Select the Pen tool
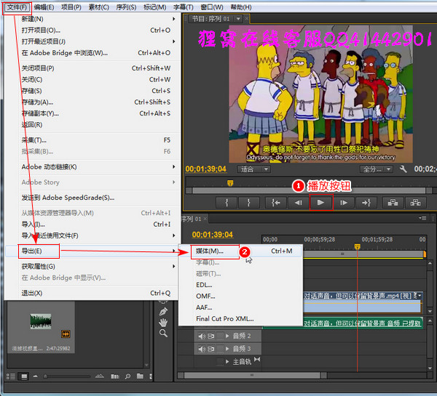 click(x=163, y=312)
